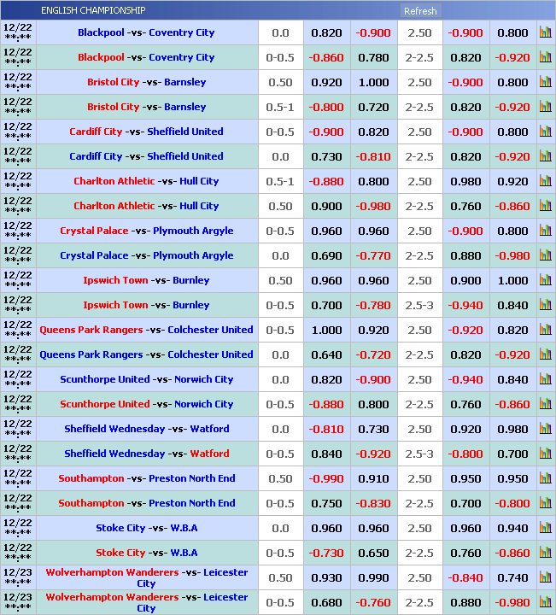Click the 1.000 home odds in QPR row
This screenshot has height=615, width=556.
326,331
